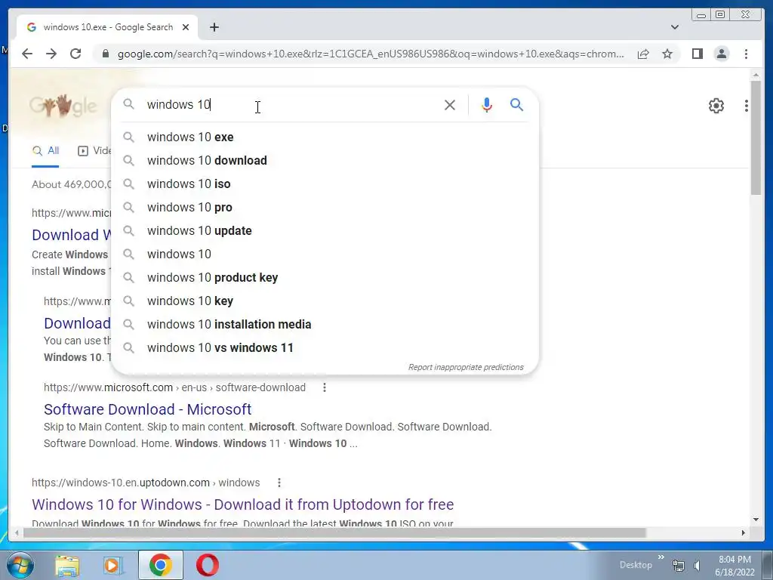Share this page icon in address bar
The image size is (773, 580).
coord(643,54)
